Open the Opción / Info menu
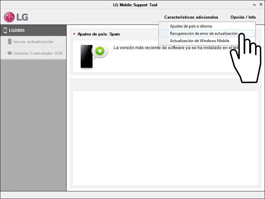 point(243,17)
